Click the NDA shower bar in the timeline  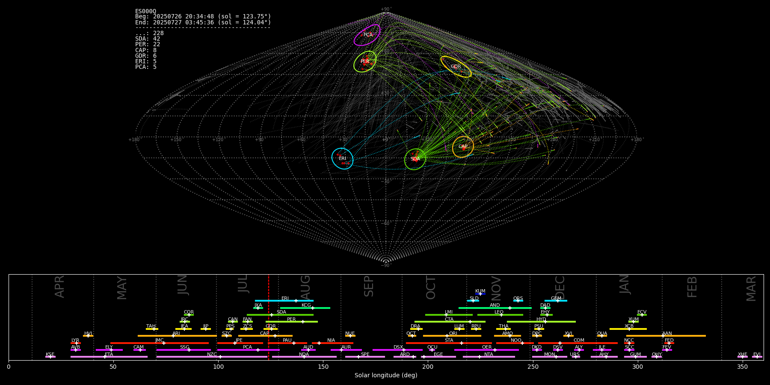[x=304, y=357]
